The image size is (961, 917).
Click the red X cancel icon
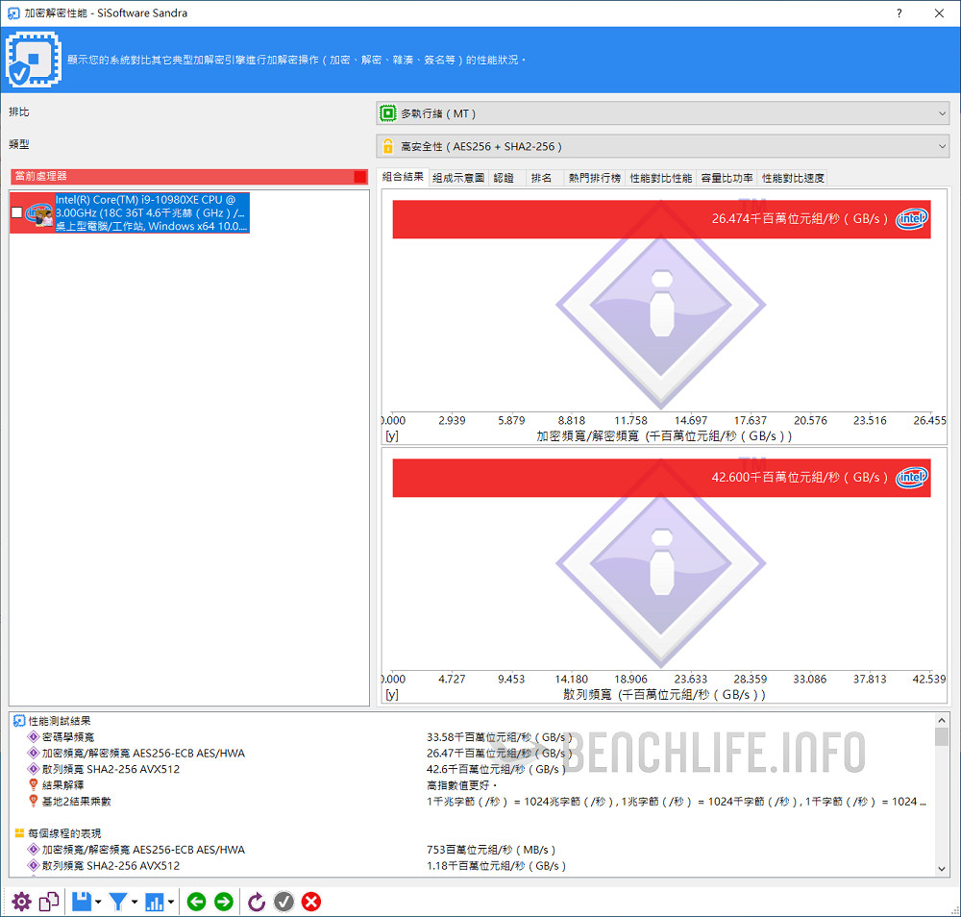point(311,902)
